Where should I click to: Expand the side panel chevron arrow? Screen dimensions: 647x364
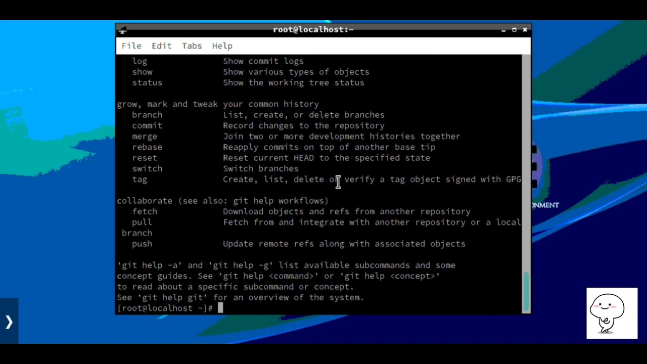[x=9, y=322]
